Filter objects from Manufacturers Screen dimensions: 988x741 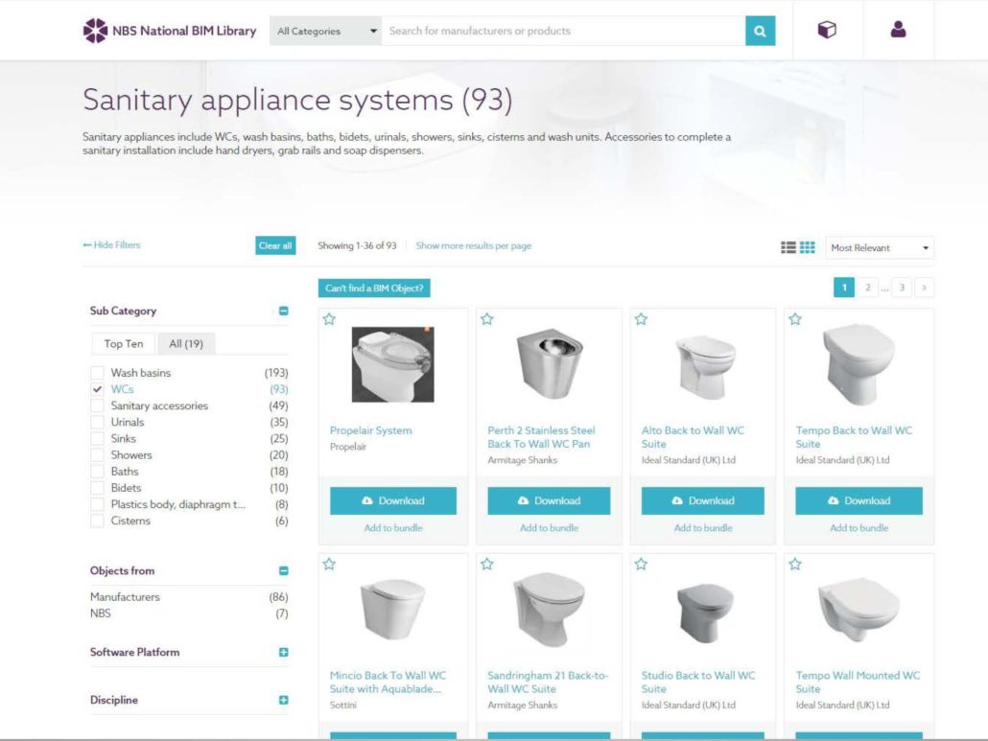(x=125, y=597)
